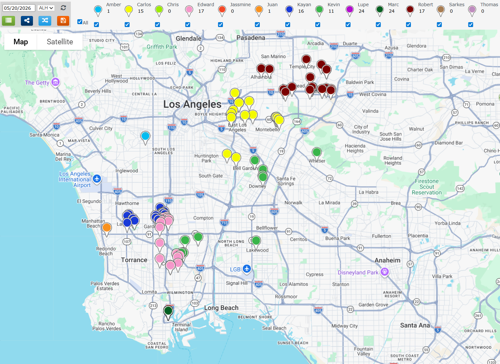Uncheck Kevin's visibility checkbox
500x364 pixels.
click(318, 24)
